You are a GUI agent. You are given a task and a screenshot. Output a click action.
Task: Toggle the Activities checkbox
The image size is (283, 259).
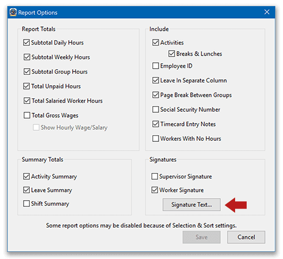(156, 42)
